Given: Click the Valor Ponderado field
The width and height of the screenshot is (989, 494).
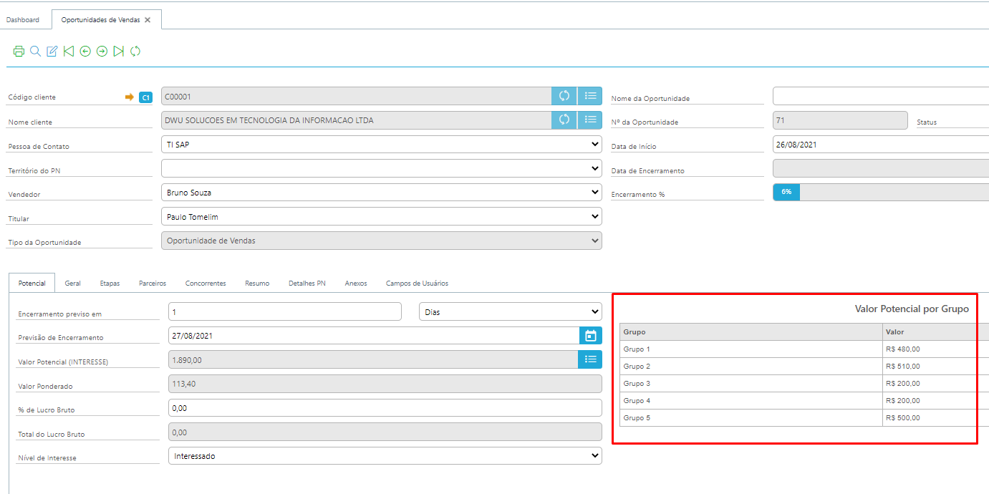Looking at the screenshot, I should click(x=385, y=384).
